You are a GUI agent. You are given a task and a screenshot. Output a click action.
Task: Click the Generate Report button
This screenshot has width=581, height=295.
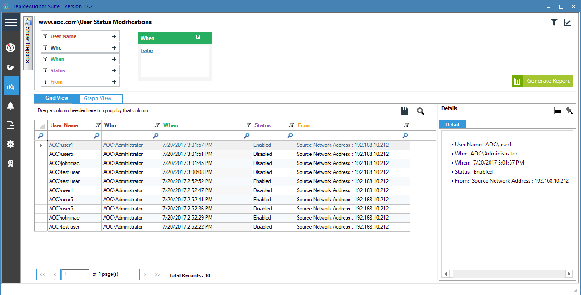[x=542, y=81]
